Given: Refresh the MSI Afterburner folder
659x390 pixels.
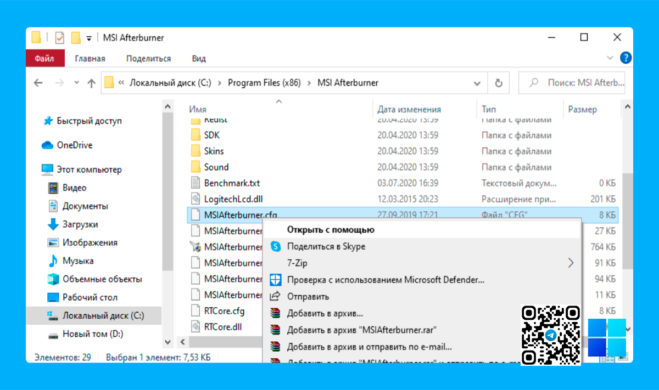Looking at the screenshot, I should [x=499, y=83].
